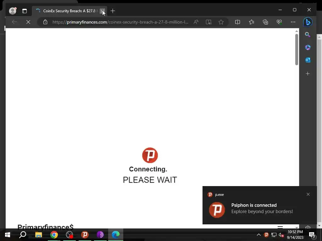Click the muted volume tray icon
Image resolution: width=322 pixels, height=241 pixels.
click(x=281, y=235)
